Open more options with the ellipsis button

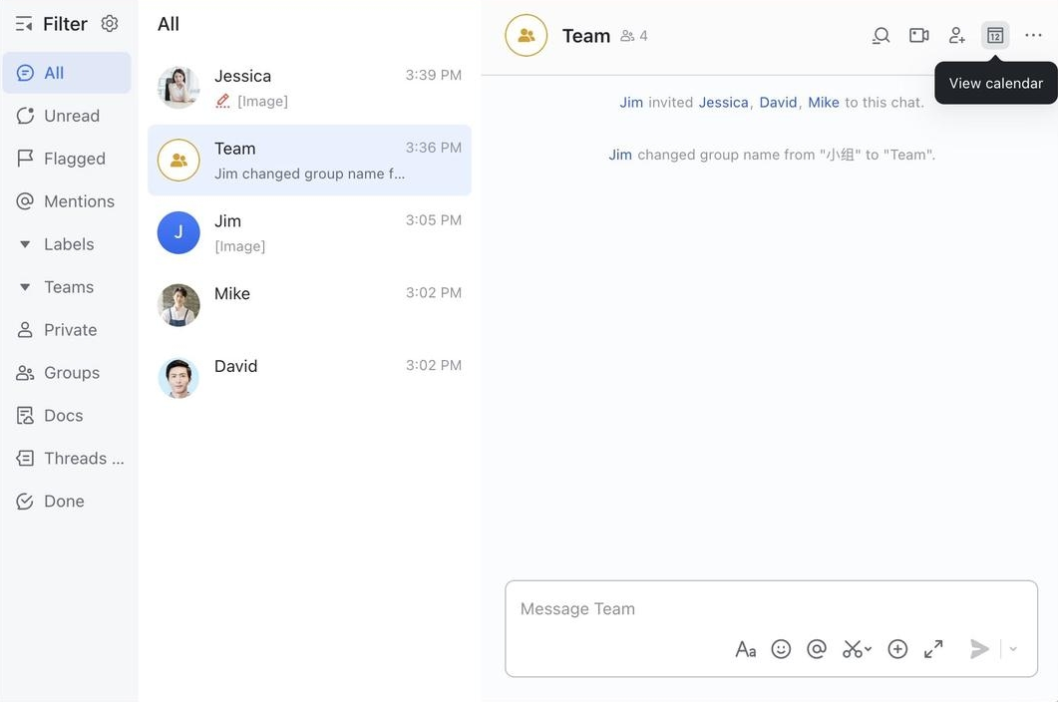pos(1033,34)
